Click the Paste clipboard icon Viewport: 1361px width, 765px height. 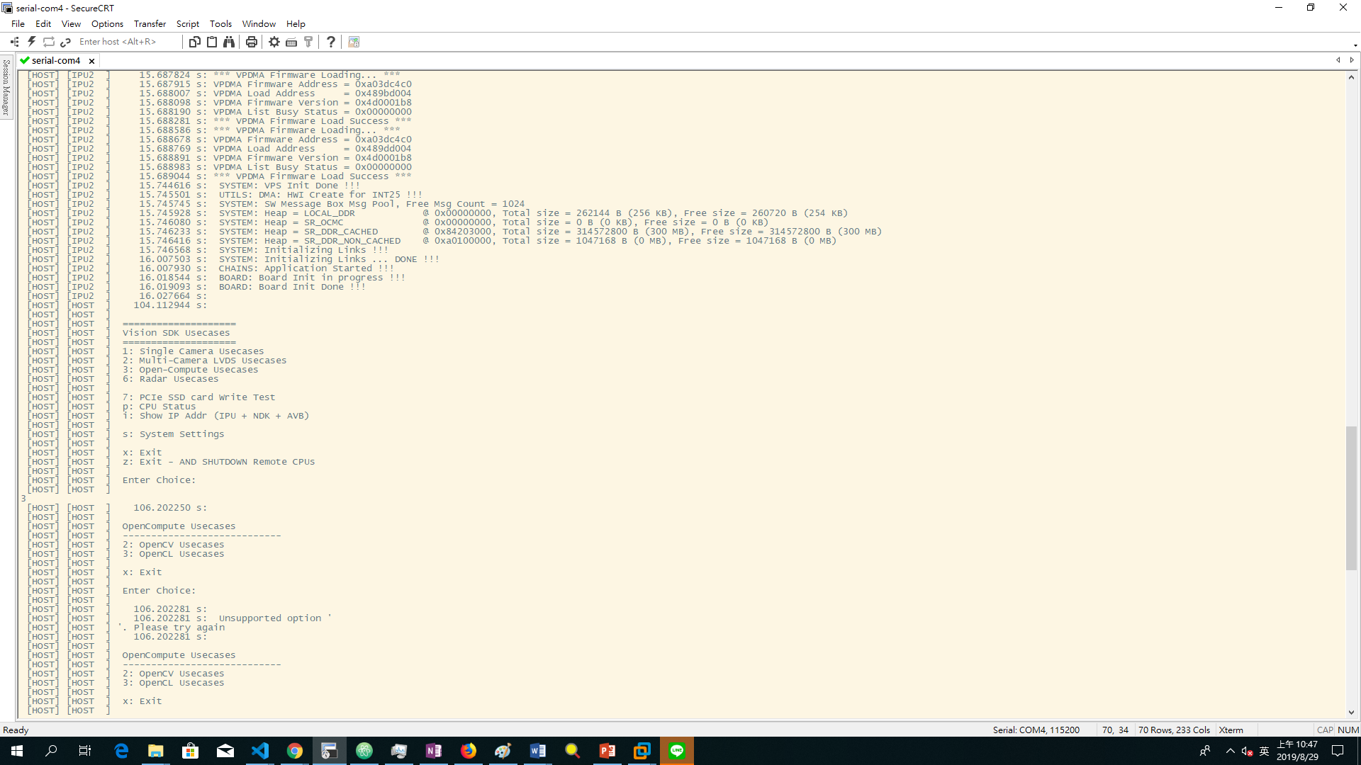[x=212, y=42]
